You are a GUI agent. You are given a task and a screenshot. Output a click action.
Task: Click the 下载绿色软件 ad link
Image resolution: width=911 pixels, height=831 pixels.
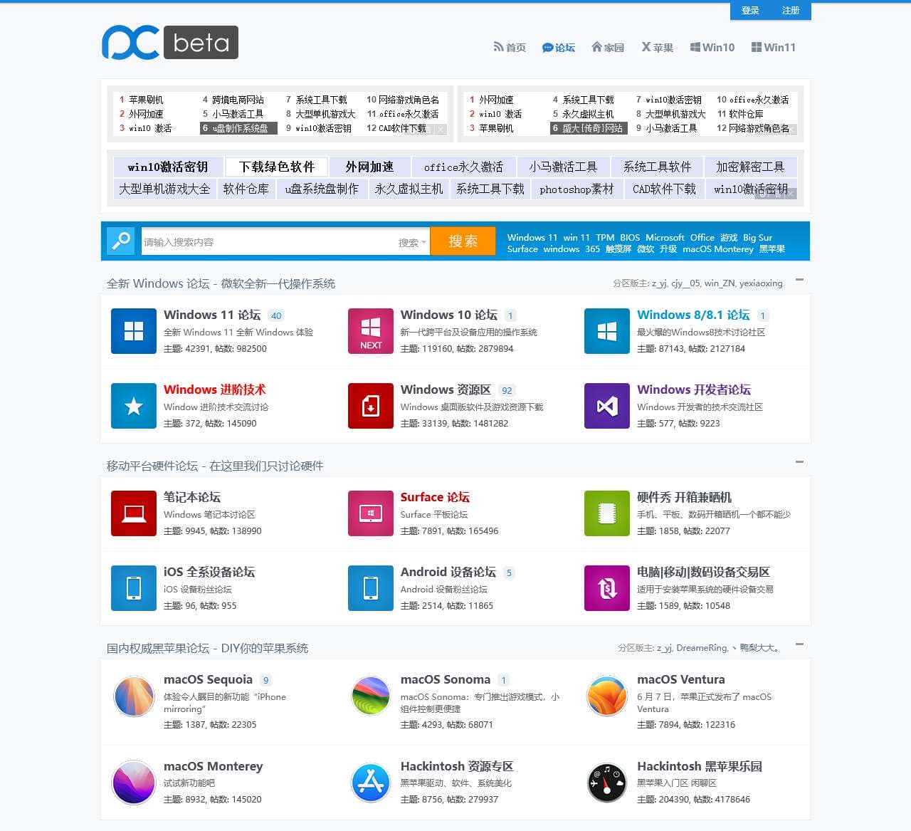pos(277,167)
